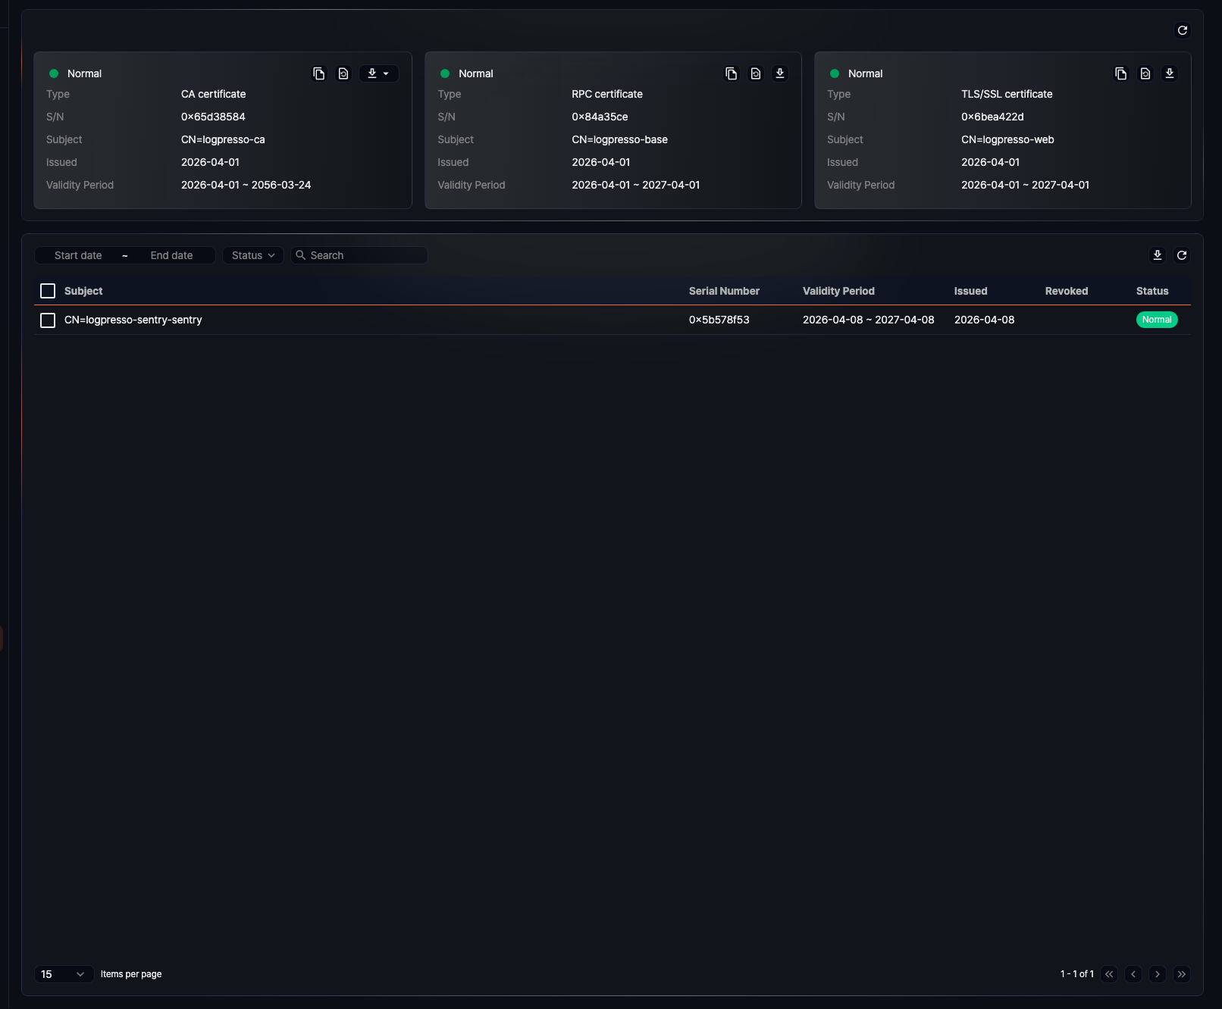1222x1009 pixels.
Task: Click the TLS/SSL certificate reissue file icon
Action: tap(1145, 73)
